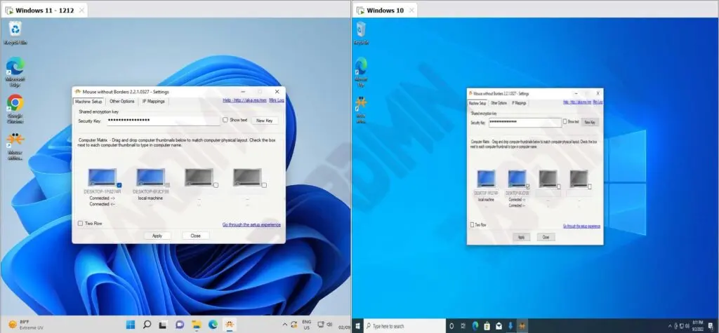Viewport: 719px width, 333px height.
Task: Open Microsoft Edge shortcut on Windows 10 desktop
Action: (x=362, y=71)
